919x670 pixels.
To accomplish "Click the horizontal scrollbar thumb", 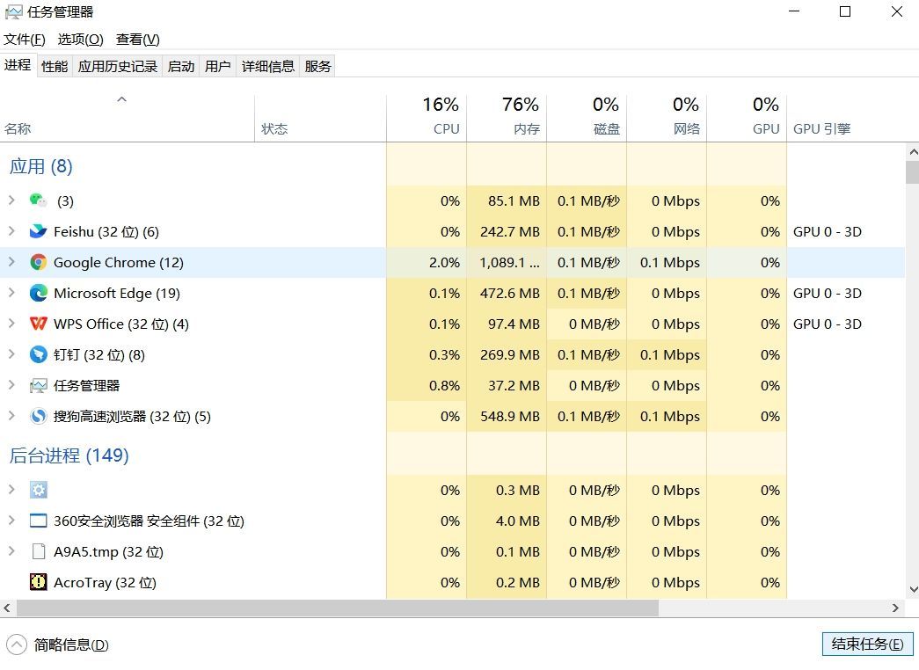I will [337, 608].
